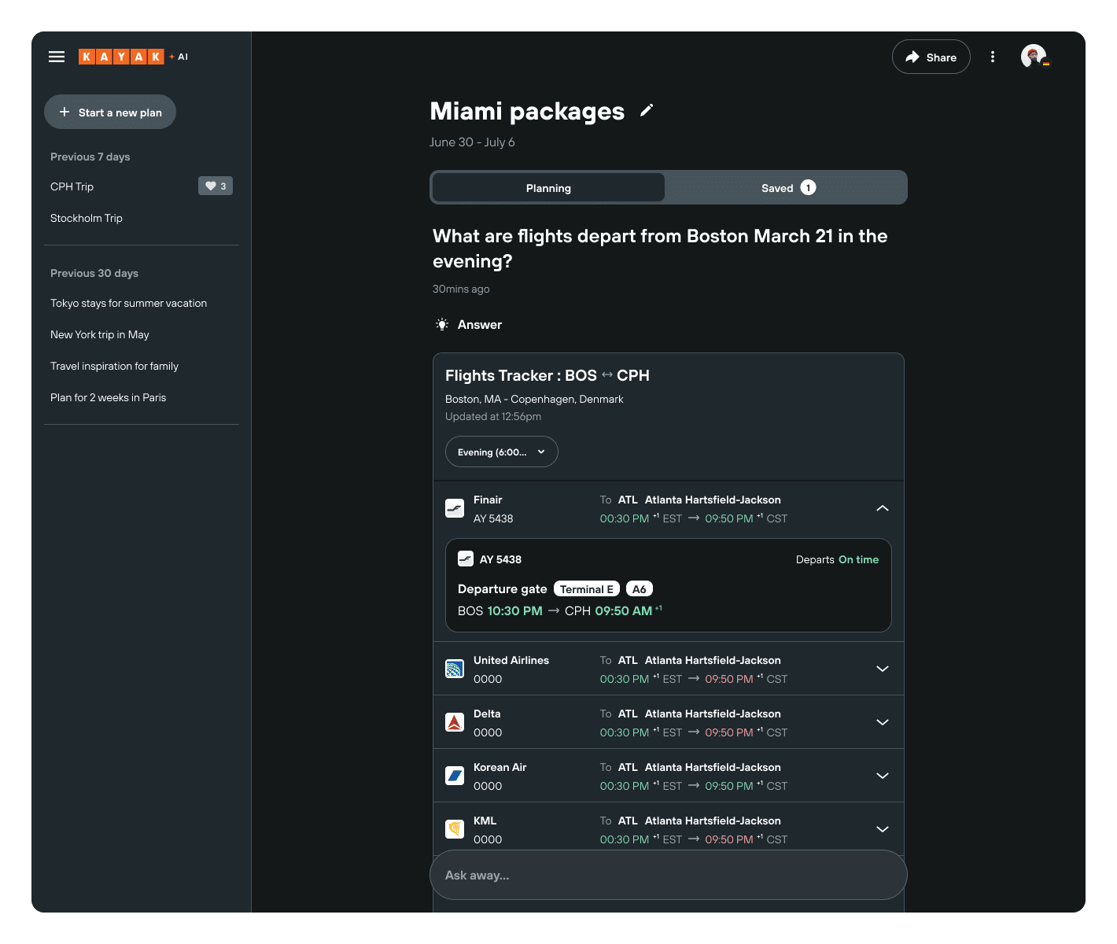1117x944 pixels.
Task: Click the 30mins ago timestamp
Action: pyautogui.click(x=461, y=289)
